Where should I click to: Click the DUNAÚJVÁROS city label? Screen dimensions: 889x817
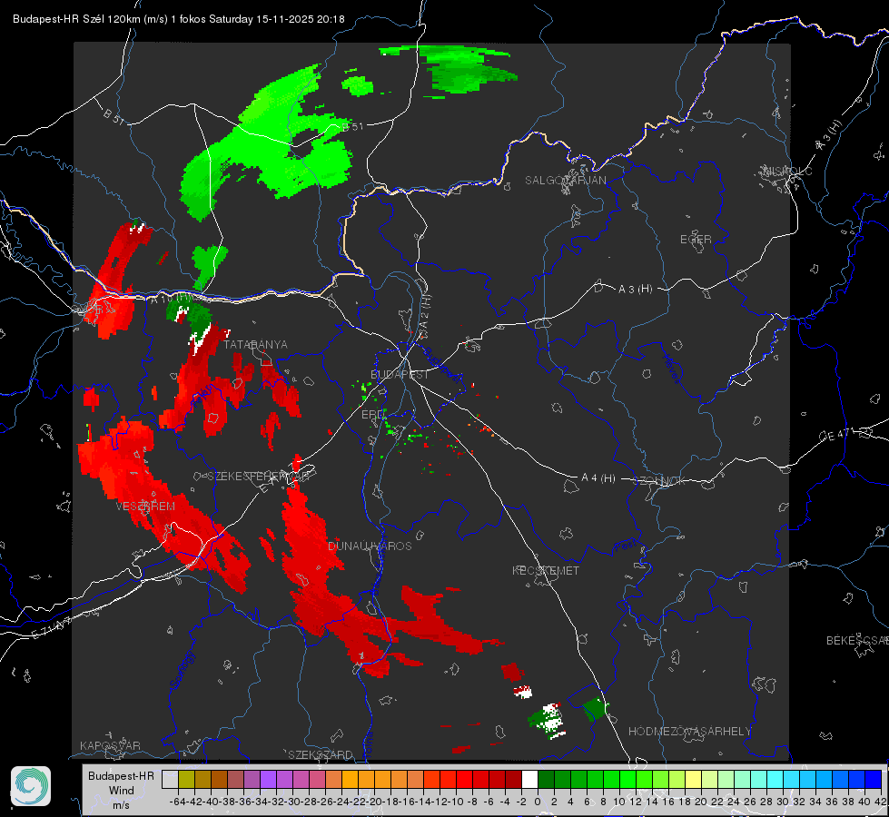(370, 546)
